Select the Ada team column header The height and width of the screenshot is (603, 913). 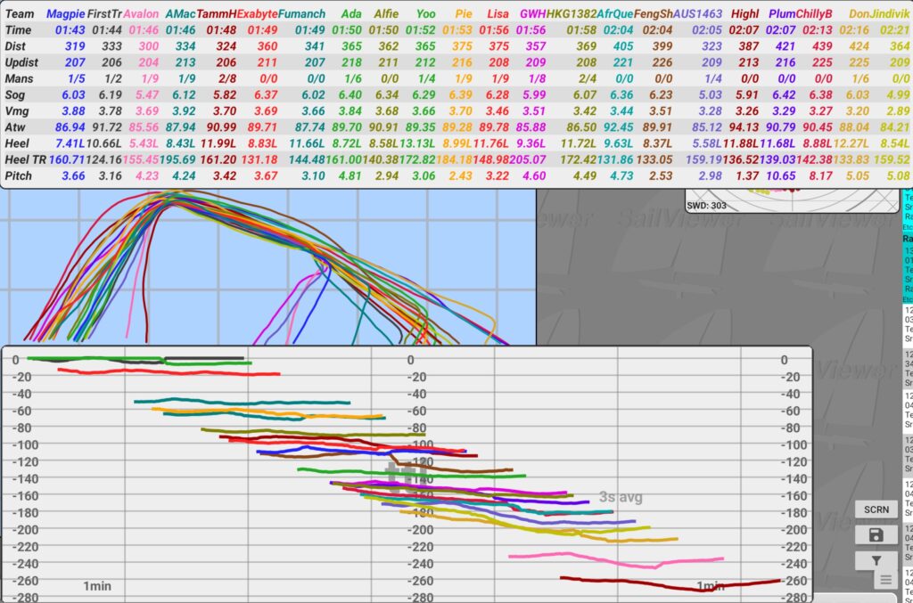tap(351, 14)
